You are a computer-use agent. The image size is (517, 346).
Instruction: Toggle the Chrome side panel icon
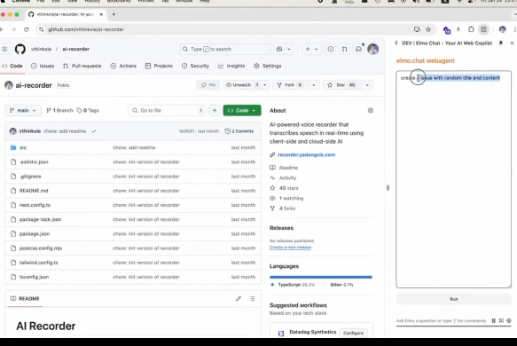[483, 29]
